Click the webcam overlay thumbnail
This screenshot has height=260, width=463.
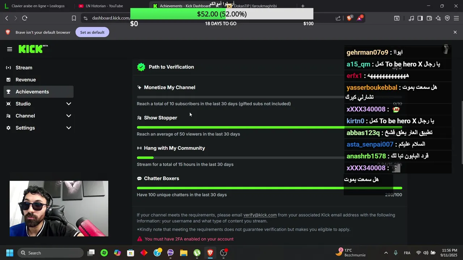pos(59,209)
